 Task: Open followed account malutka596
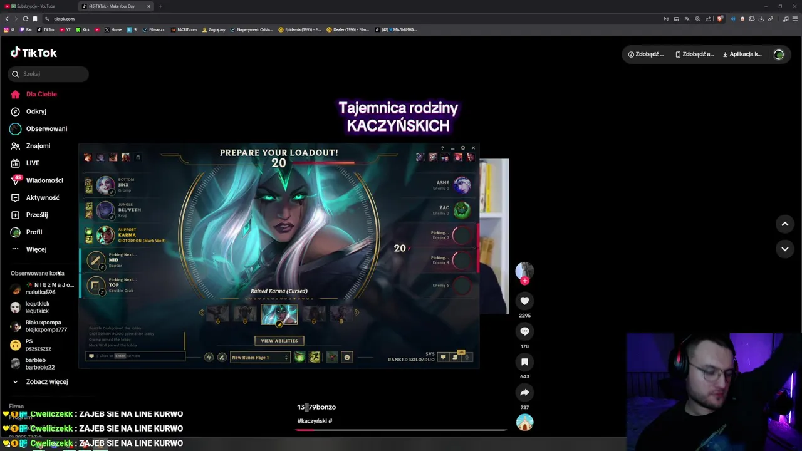[42, 289]
